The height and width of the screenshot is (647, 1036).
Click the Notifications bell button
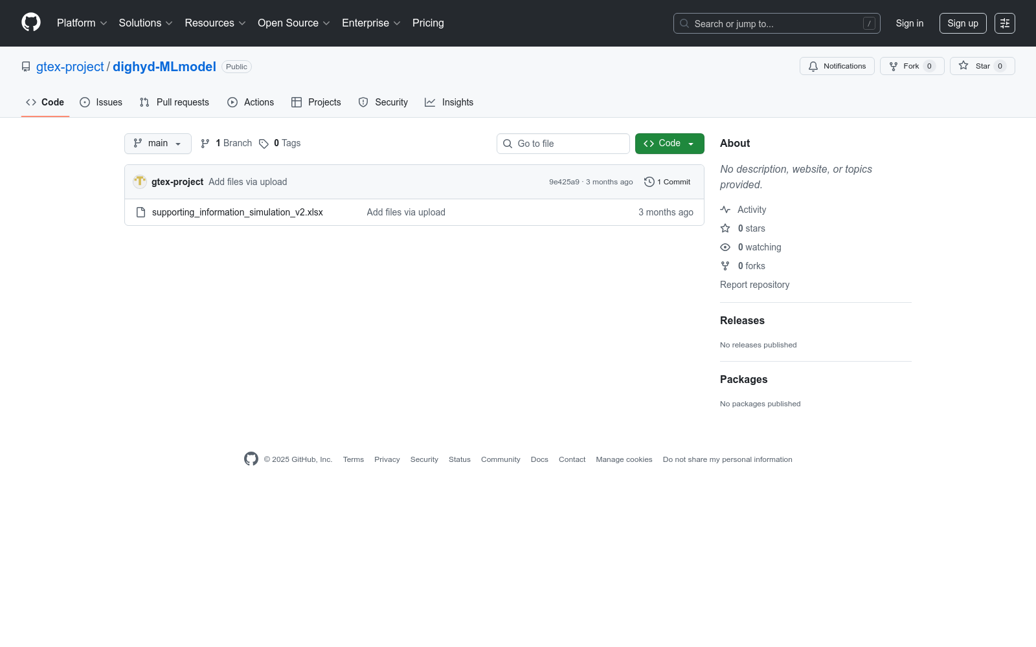click(837, 66)
